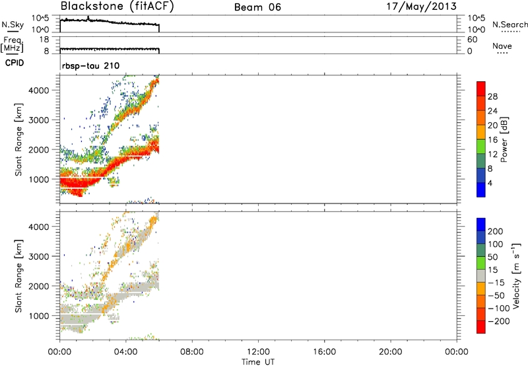Click the frequency trace line
The width and height of the screenshot is (528, 366).
pyautogui.click(x=110, y=49)
